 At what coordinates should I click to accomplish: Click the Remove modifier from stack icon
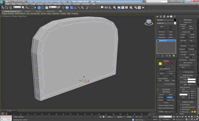pos(170,56)
